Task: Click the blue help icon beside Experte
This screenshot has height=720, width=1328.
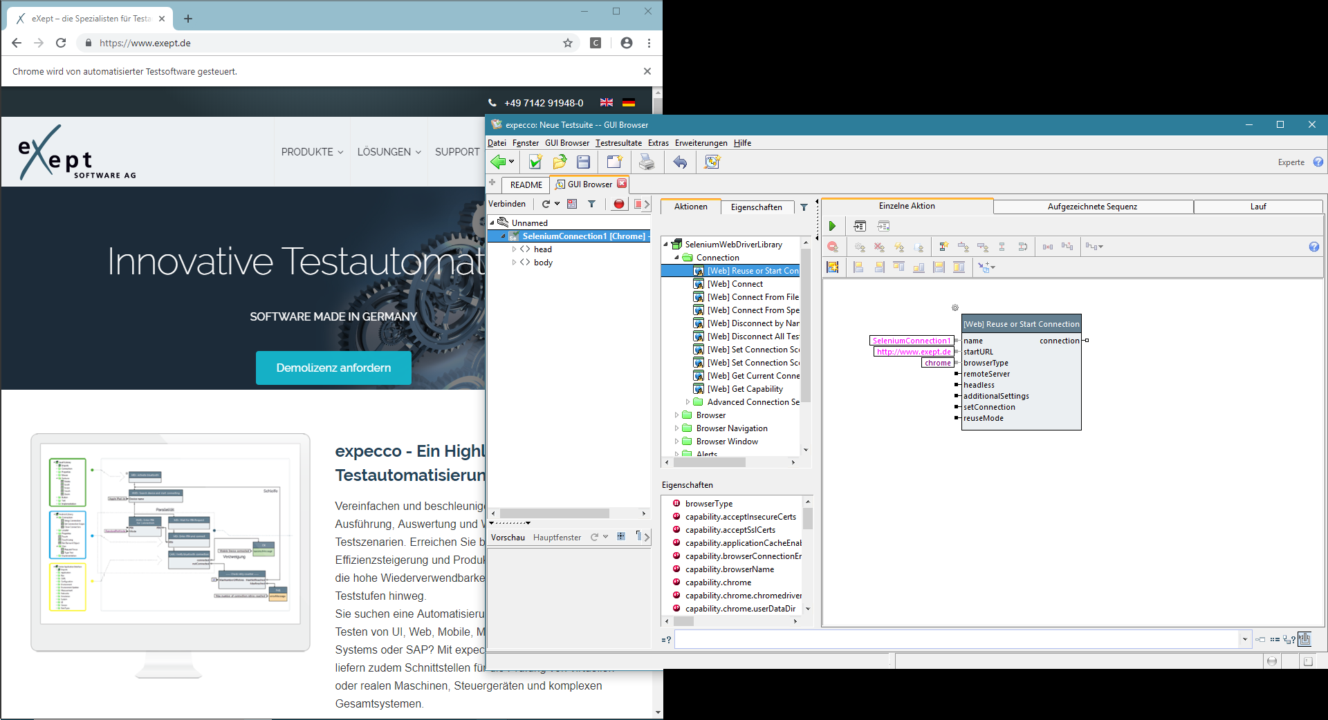Action: pos(1318,162)
